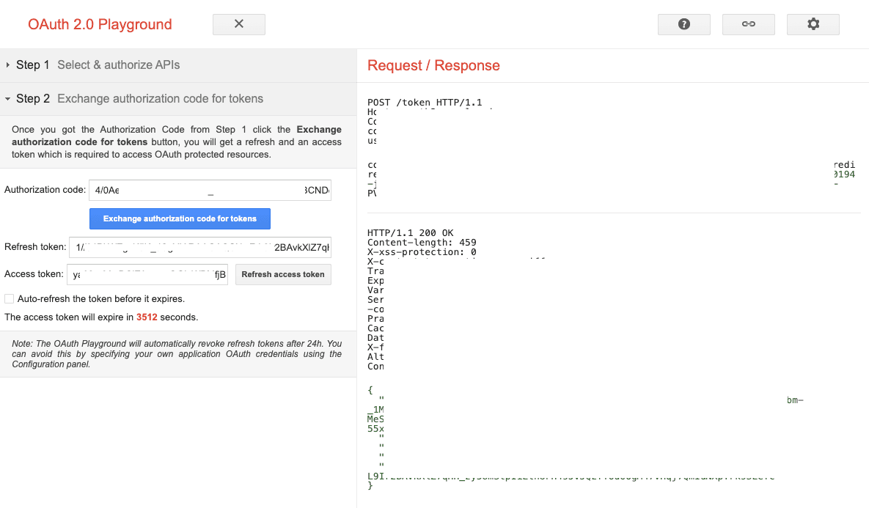Enable auto-refresh token checkbox

coord(10,299)
